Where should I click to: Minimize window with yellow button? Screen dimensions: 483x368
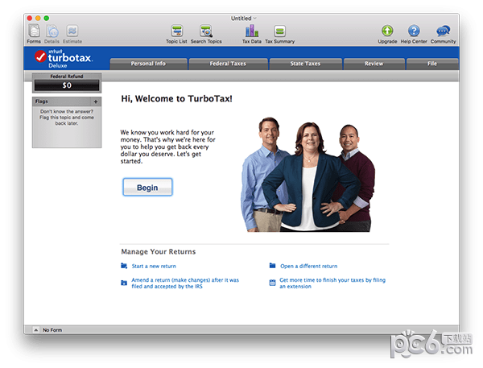38,19
